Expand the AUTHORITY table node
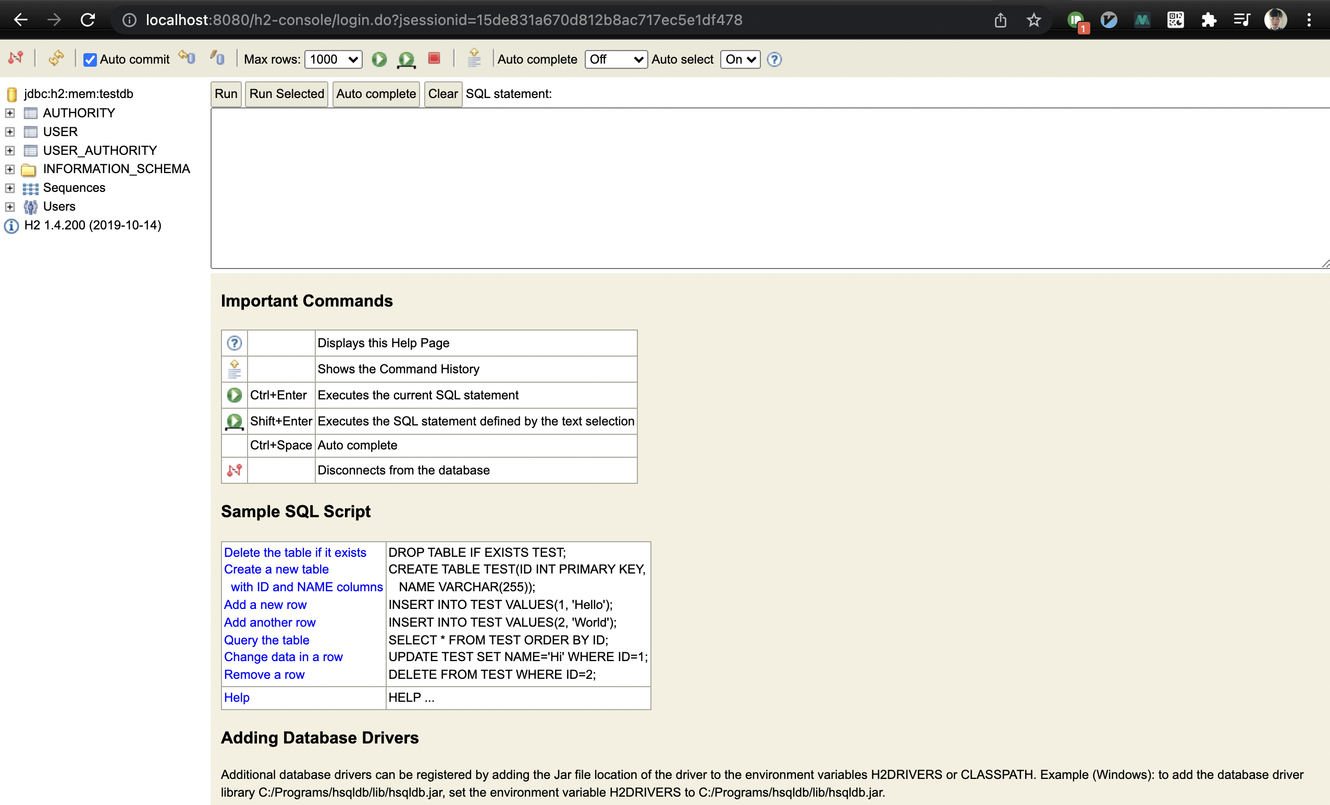This screenshot has width=1330, height=805. click(x=10, y=113)
